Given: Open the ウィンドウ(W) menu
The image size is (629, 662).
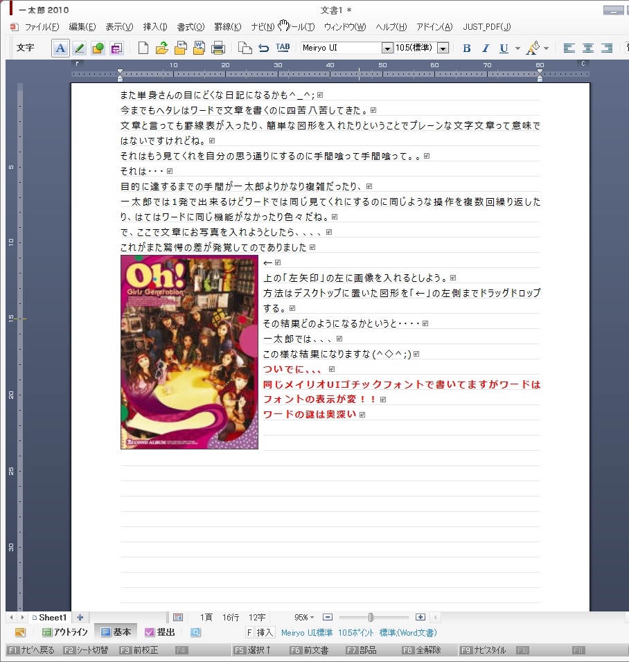Looking at the screenshot, I should coord(345,27).
